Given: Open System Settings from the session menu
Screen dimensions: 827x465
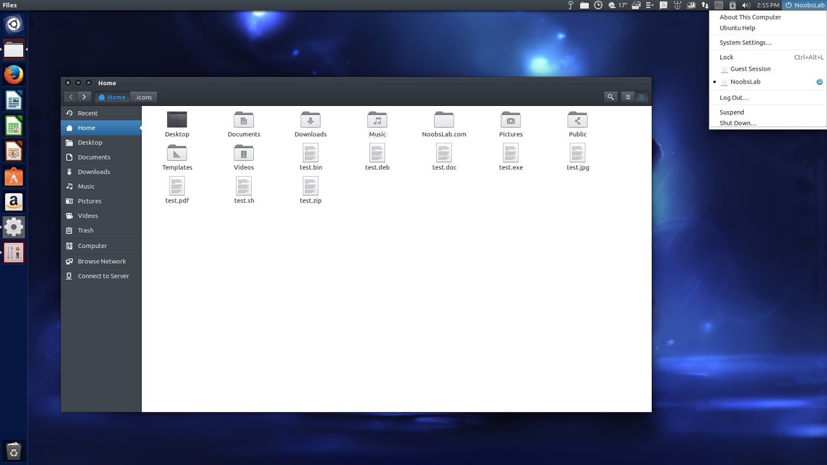Looking at the screenshot, I should click(745, 42).
